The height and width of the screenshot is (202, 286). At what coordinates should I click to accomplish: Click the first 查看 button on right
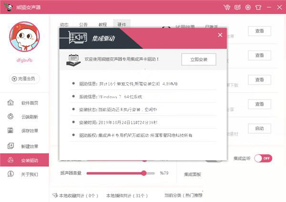259,31
